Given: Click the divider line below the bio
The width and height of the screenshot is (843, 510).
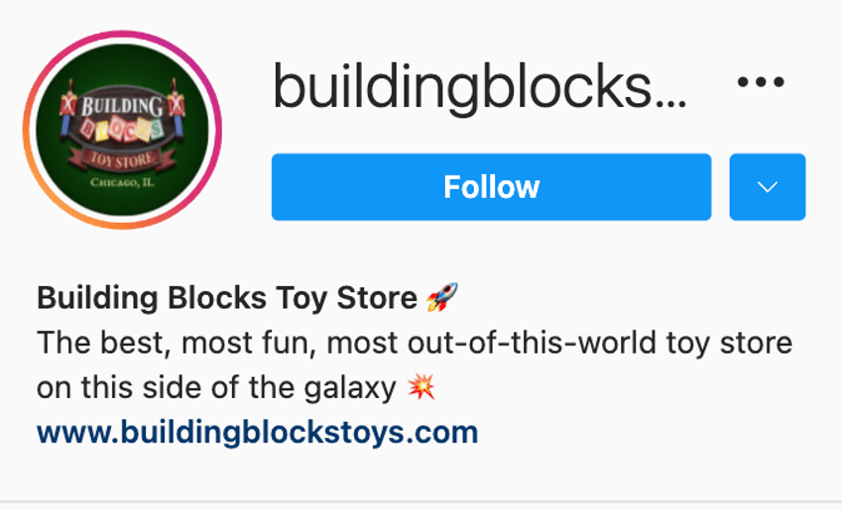Looking at the screenshot, I should point(421,503).
